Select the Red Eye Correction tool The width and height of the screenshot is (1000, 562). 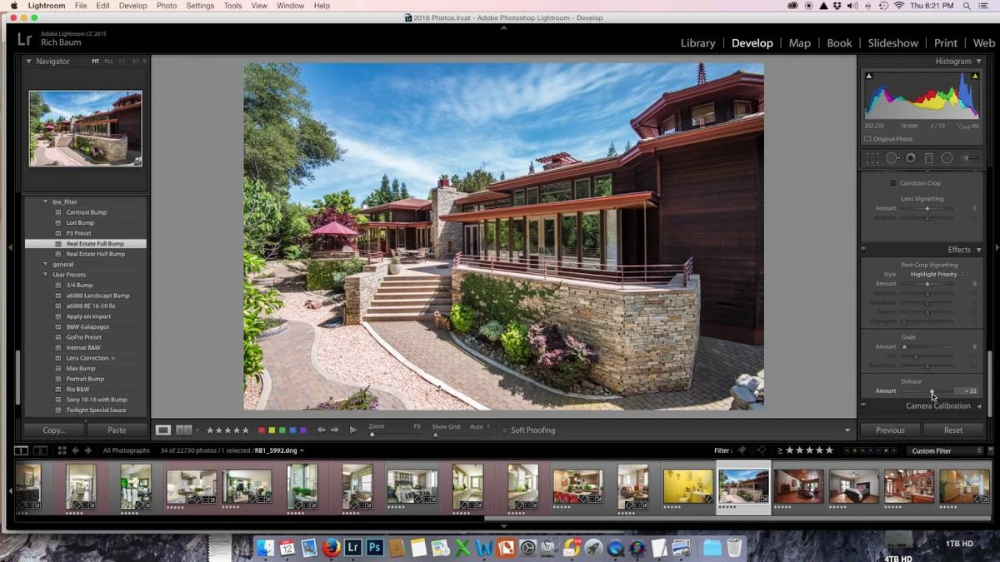912,157
